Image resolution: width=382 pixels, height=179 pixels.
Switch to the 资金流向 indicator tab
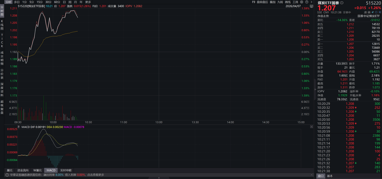click(x=23, y=170)
